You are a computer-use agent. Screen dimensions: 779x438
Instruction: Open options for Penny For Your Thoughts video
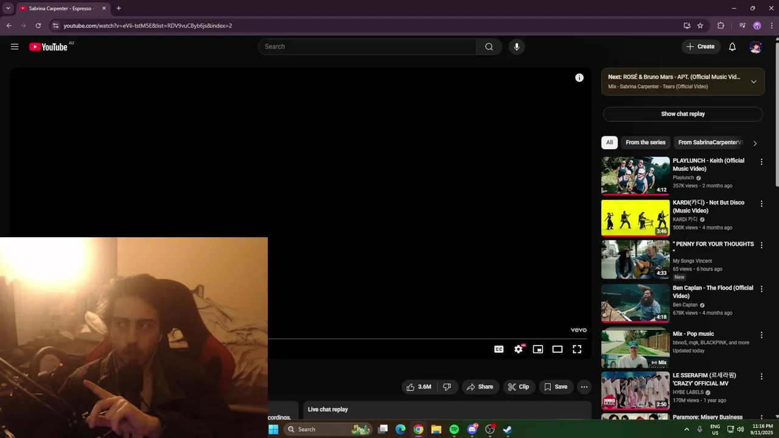pyautogui.click(x=761, y=245)
